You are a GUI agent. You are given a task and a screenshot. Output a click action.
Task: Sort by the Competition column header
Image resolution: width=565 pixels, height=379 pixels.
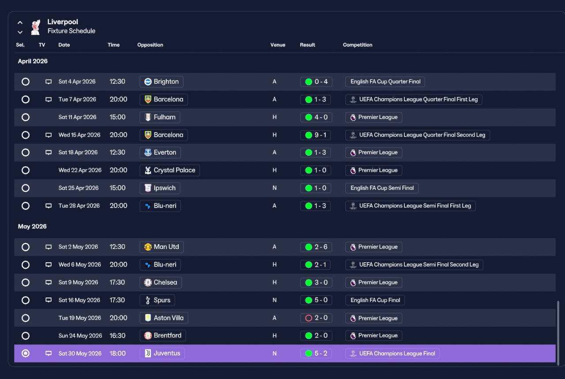pyautogui.click(x=358, y=45)
